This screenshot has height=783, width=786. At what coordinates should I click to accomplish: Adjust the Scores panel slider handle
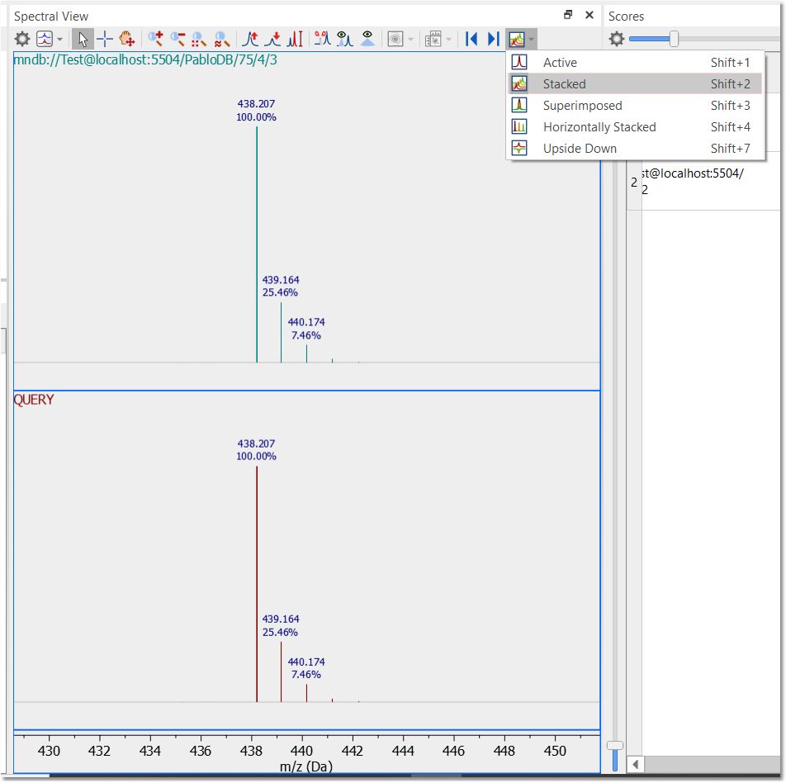[674, 39]
